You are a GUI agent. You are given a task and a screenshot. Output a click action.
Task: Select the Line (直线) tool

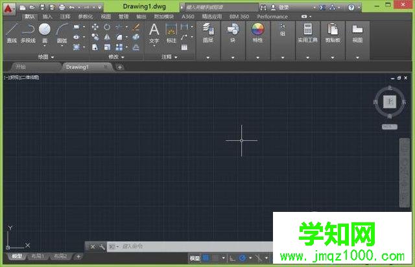point(12,33)
